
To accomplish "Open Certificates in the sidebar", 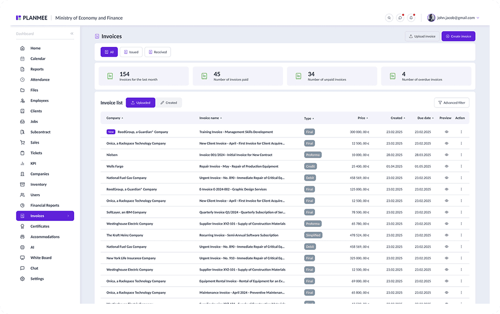I will point(40,226).
